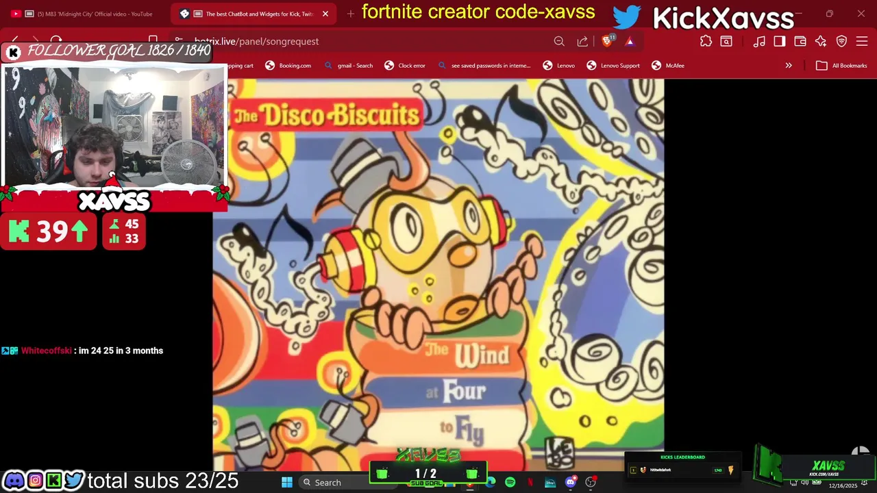Click the KickXavss Twitter handle text
The width and height of the screenshot is (877, 493).
coord(724,18)
